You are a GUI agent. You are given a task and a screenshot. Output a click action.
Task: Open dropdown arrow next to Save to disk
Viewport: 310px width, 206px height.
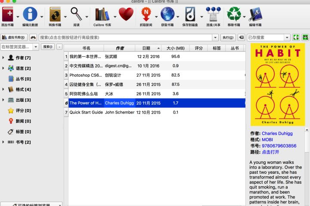(x=201, y=17)
